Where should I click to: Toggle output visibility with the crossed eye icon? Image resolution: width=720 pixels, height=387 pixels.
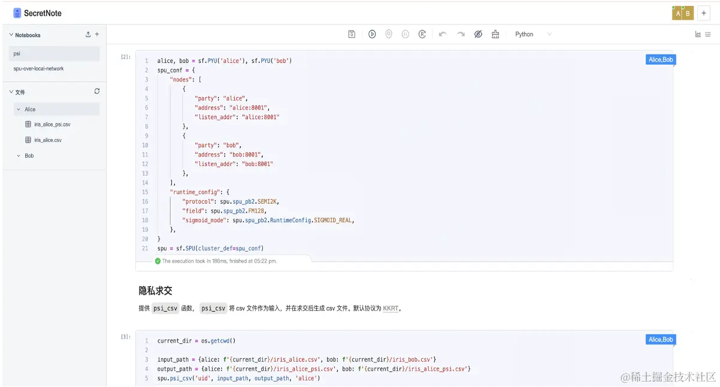click(x=478, y=34)
